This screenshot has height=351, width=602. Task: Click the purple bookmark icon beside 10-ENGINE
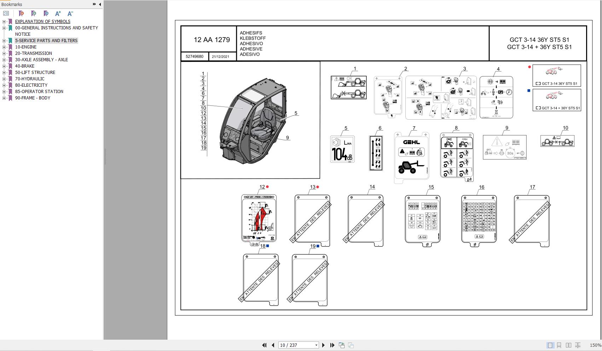10,47
